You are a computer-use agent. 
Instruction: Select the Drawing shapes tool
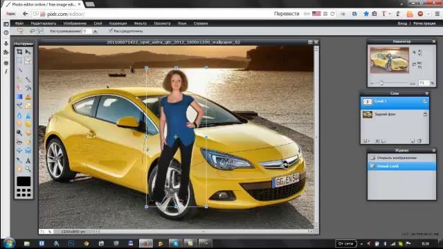(28, 106)
